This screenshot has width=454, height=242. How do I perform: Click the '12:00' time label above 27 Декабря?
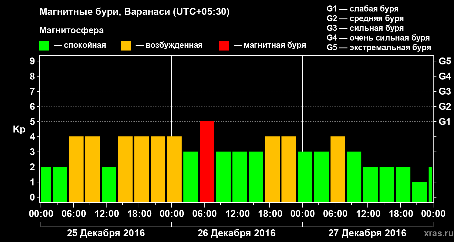(x=368, y=214)
